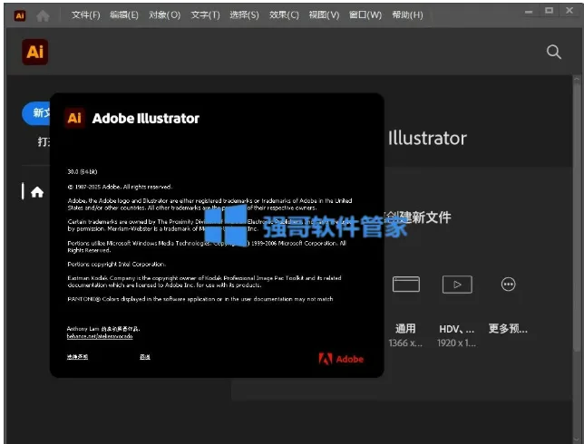
Task: Click the large Ai logo in the header
Action: [35, 53]
